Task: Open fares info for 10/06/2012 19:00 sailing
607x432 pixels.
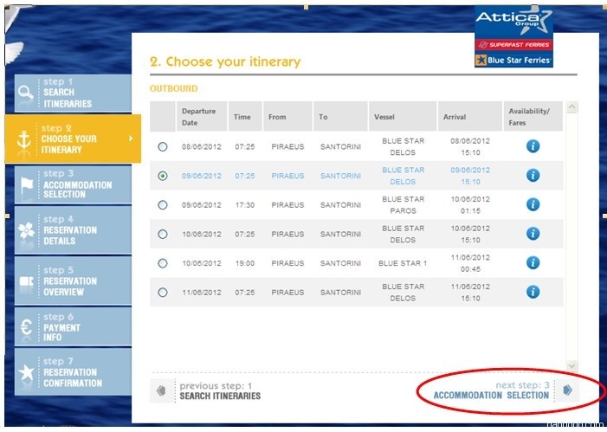Action: tap(533, 263)
